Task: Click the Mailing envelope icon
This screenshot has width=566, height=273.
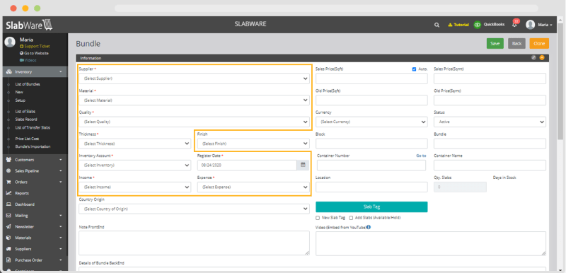Action: point(9,216)
